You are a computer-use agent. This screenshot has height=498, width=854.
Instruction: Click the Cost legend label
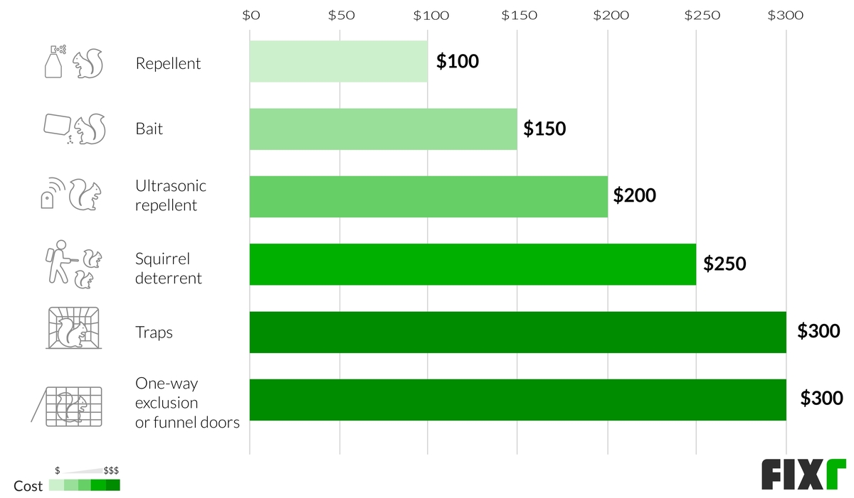click(28, 486)
